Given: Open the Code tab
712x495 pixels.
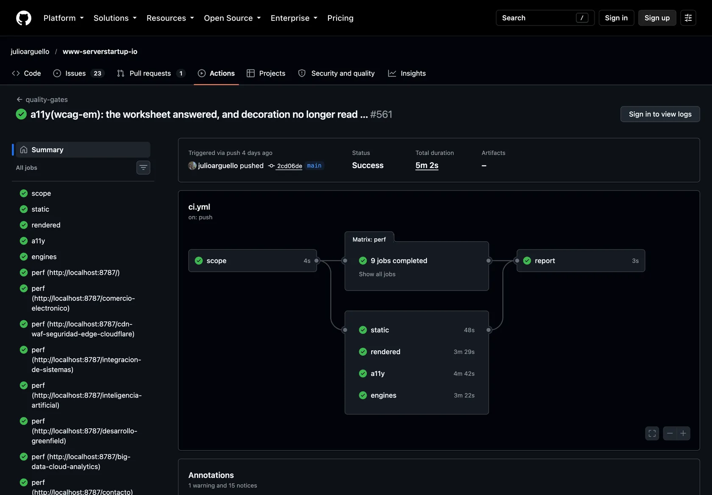Looking at the screenshot, I should tap(26, 73).
